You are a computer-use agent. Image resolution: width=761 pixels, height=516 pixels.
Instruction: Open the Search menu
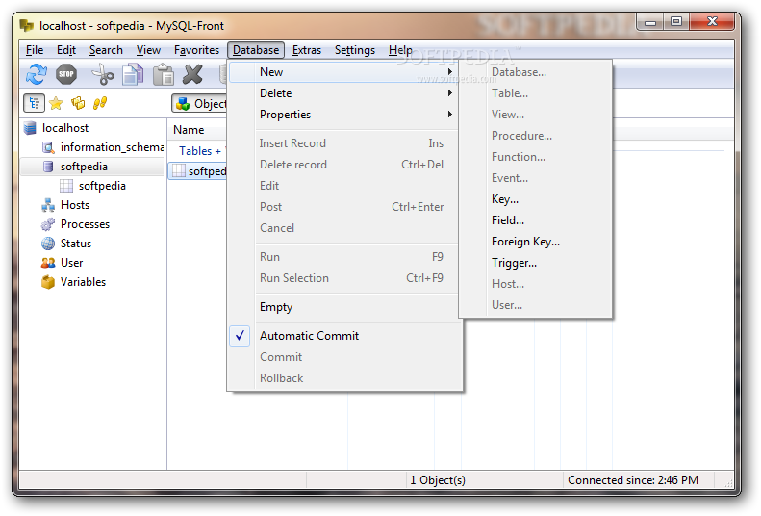point(106,50)
